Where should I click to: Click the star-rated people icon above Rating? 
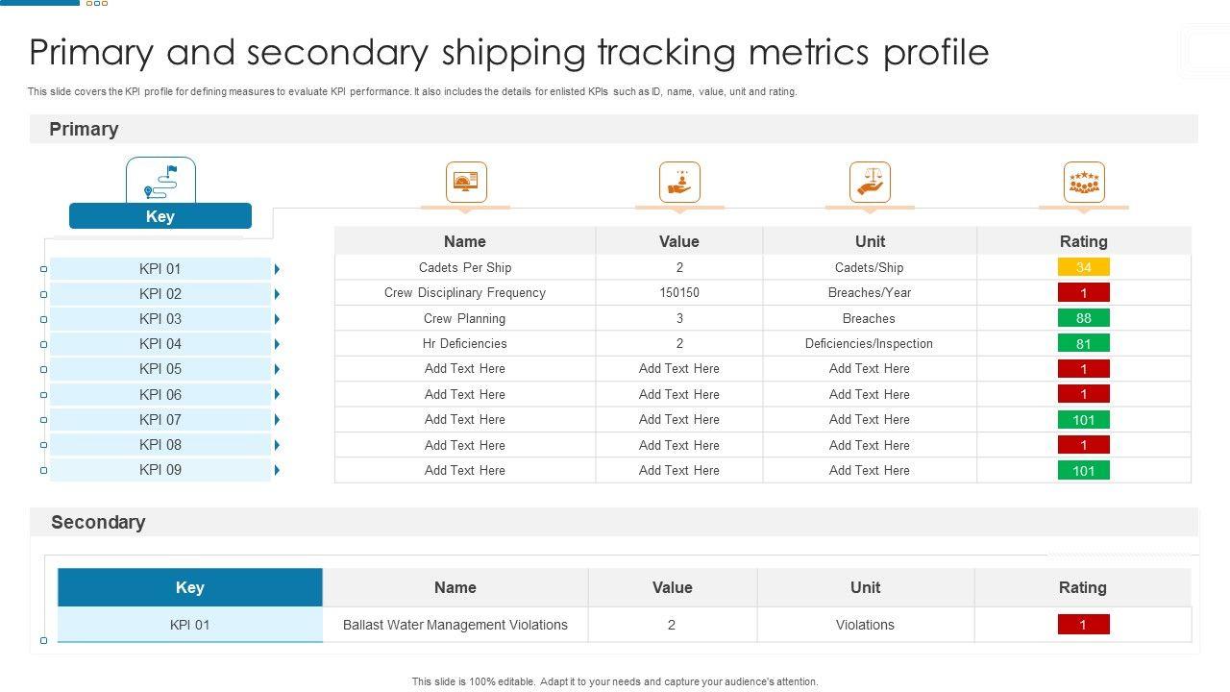1084,182
